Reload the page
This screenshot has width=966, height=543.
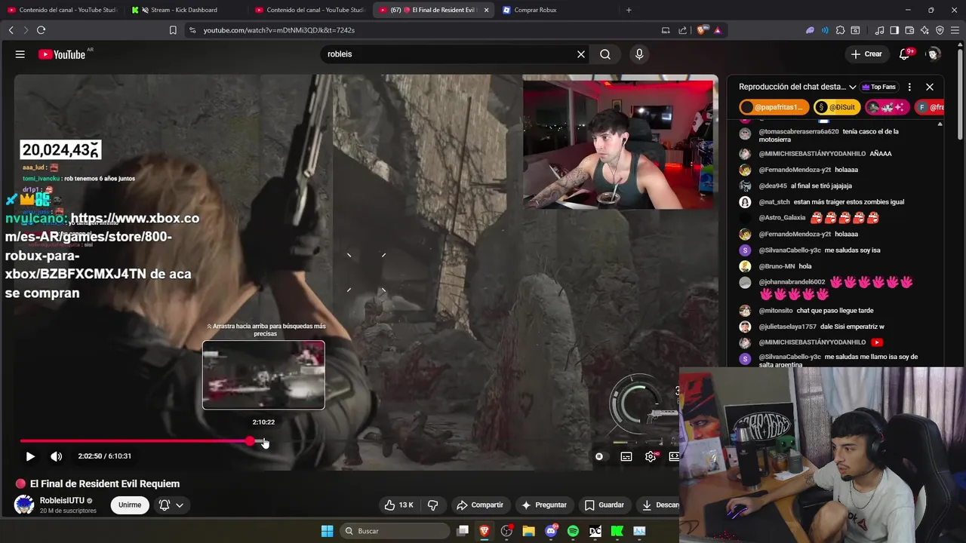pyautogui.click(x=41, y=30)
